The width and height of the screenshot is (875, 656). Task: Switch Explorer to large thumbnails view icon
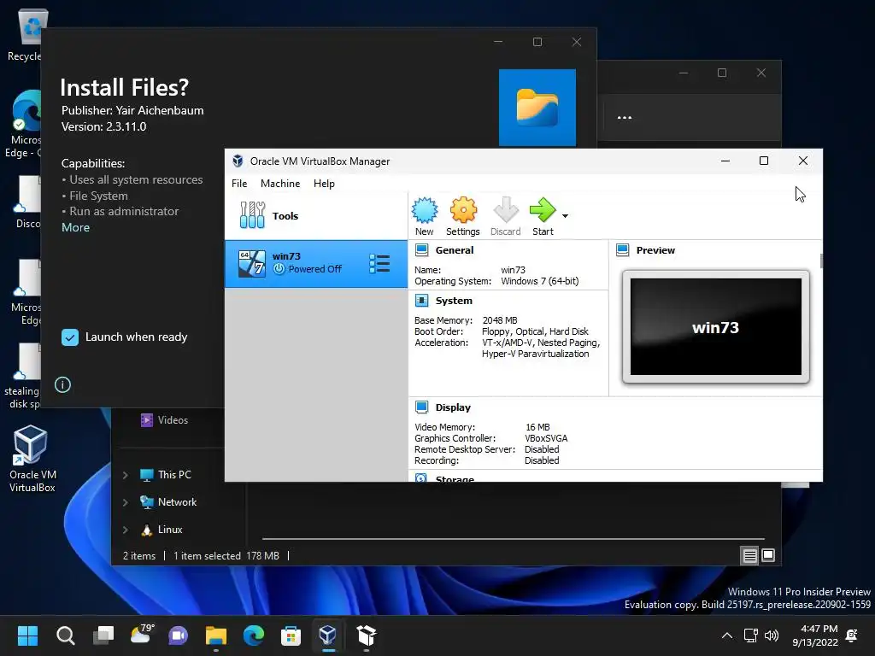[x=768, y=555]
